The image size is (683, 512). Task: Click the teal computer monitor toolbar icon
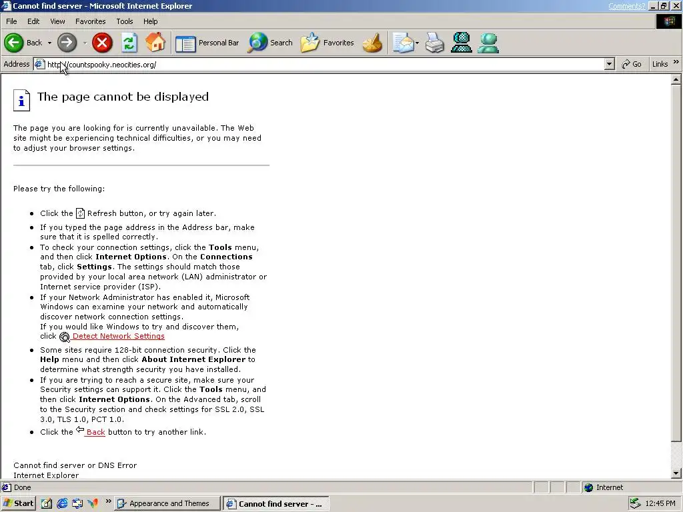click(x=462, y=43)
